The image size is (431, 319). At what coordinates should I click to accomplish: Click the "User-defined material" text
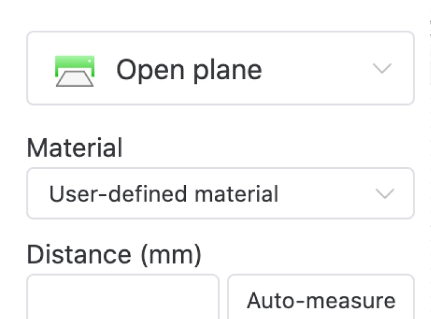[164, 194]
